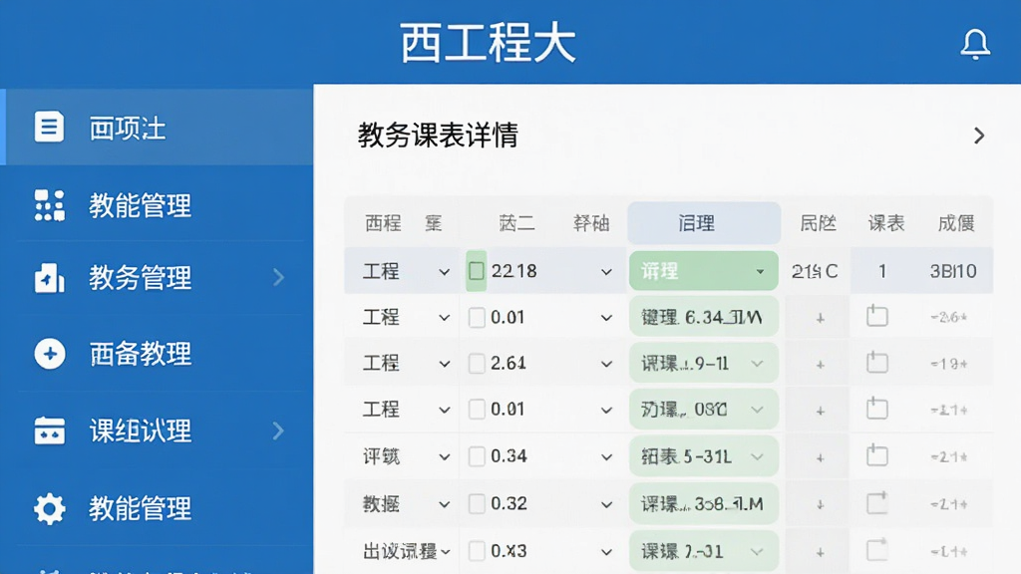
Task: Open the dropdown arrow after 0.34
Action: click(x=606, y=456)
